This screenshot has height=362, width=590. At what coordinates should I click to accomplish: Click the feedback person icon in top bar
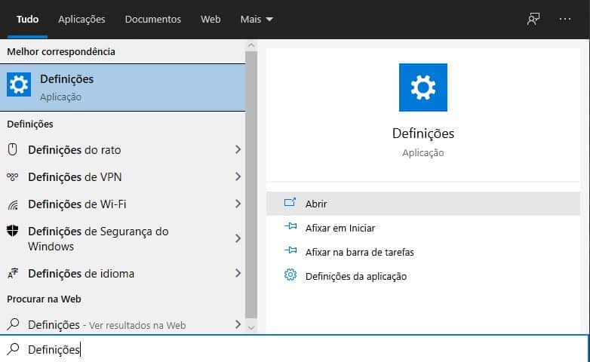coord(533,19)
